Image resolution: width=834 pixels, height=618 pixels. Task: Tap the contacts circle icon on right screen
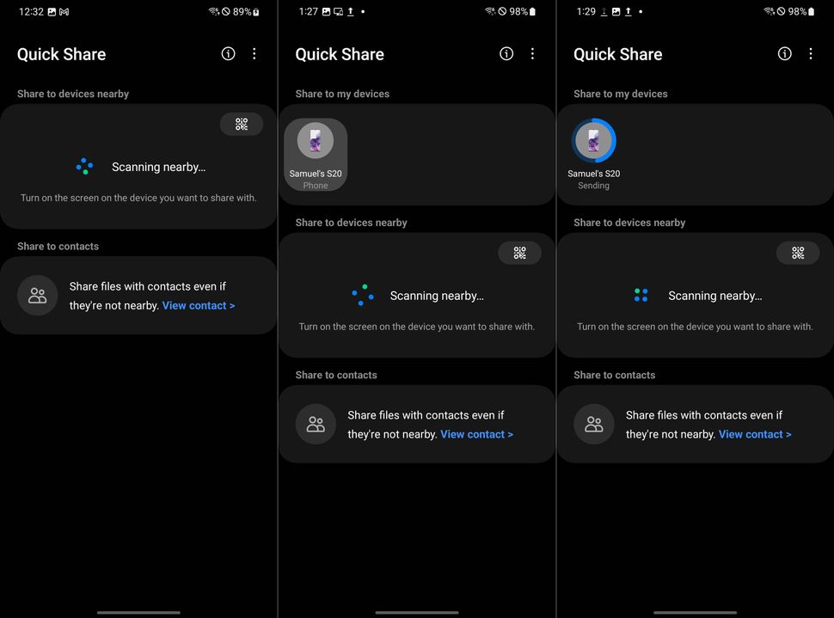(593, 424)
